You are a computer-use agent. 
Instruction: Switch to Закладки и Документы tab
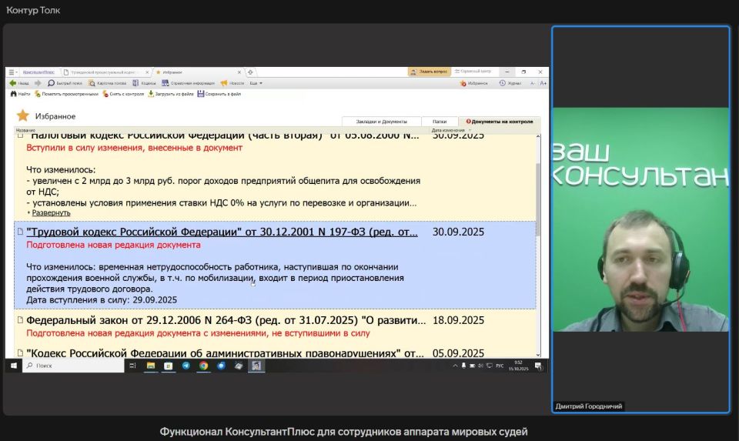pyautogui.click(x=381, y=122)
